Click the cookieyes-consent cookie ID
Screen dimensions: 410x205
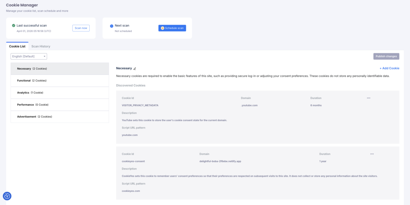(133, 161)
